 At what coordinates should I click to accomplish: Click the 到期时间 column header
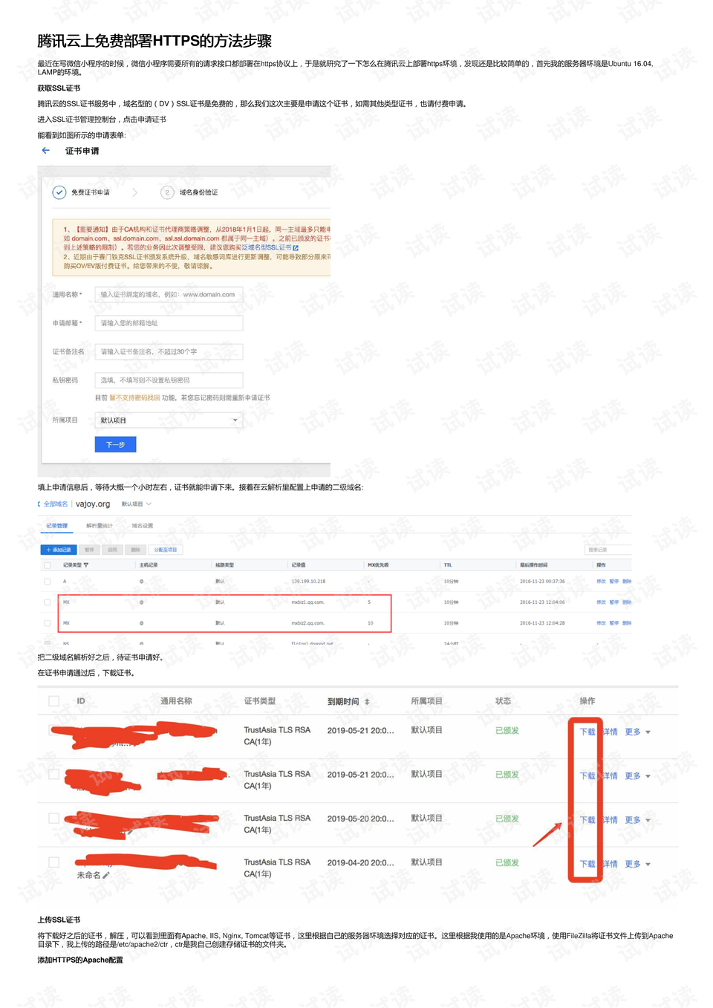point(343,701)
